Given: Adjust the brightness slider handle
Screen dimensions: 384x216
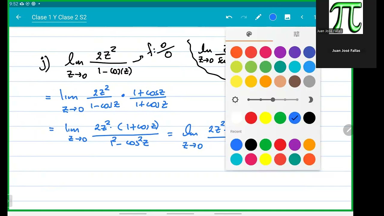Looking at the screenshot, I should 273,100.
